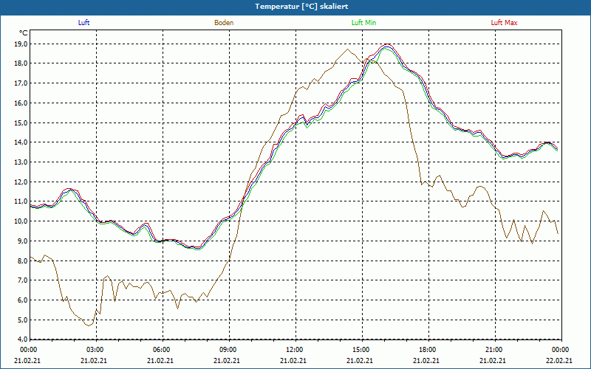
Task: Click the blue Luft legend label
Action: [83, 23]
